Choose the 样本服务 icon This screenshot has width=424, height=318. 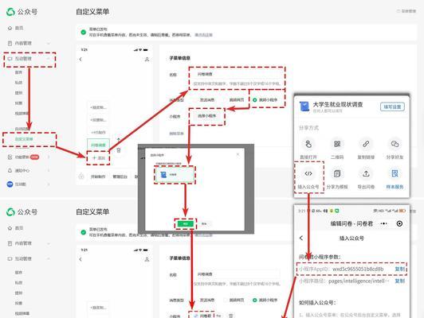[x=395, y=173]
